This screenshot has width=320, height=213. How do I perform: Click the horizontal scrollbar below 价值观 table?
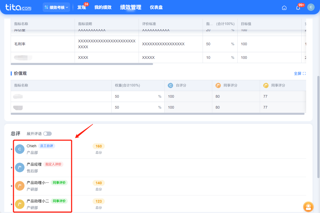(x=157, y=114)
